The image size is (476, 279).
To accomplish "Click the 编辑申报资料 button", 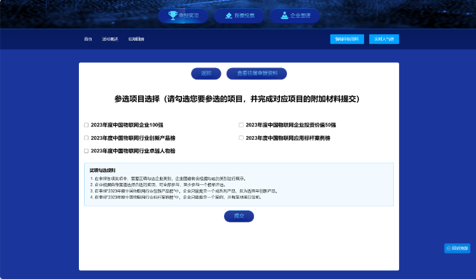I will click(347, 39).
